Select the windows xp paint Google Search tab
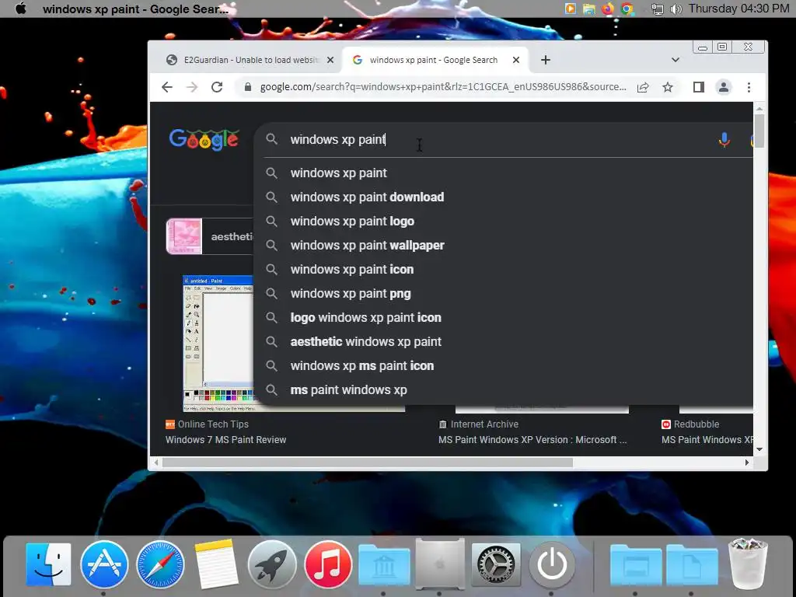Image resolution: width=796 pixels, height=597 pixels. [434, 60]
